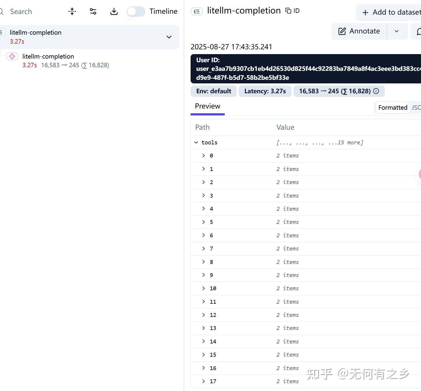This screenshot has height=391, width=421.
Task: Collapse the litellm-completion trace in sidebar
Action: [x=169, y=37]
